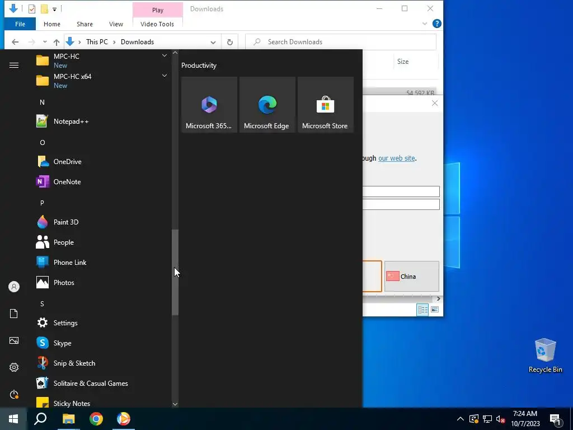Expand the Explorer ribbon chevron
This screenshot has height=430, width=573.
pos(425,24)
